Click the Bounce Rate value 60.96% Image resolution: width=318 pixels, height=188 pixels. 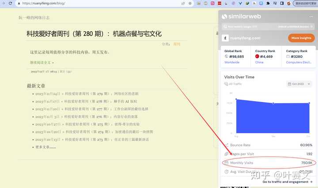(306, 145)
